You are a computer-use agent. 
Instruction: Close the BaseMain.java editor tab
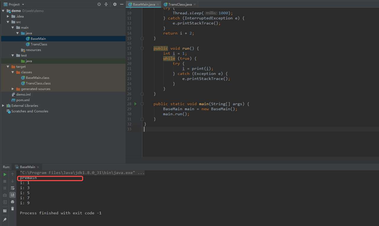[x=158, y=4]
